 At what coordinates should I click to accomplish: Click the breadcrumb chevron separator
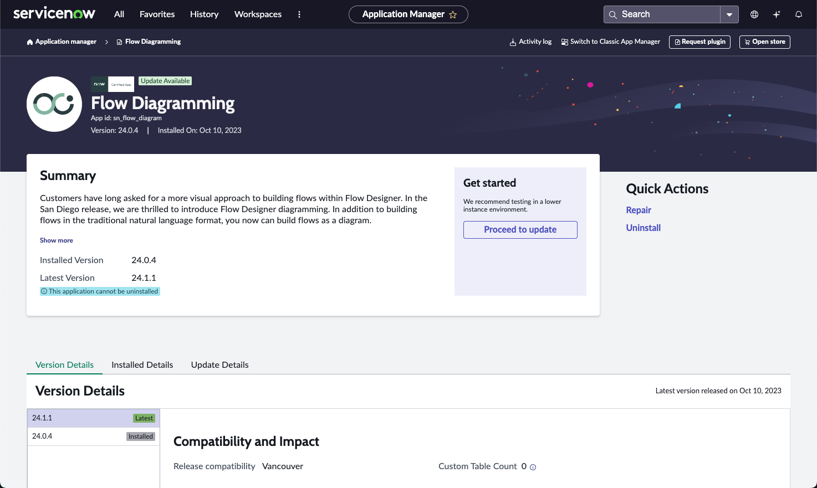[x=106, y=42]
